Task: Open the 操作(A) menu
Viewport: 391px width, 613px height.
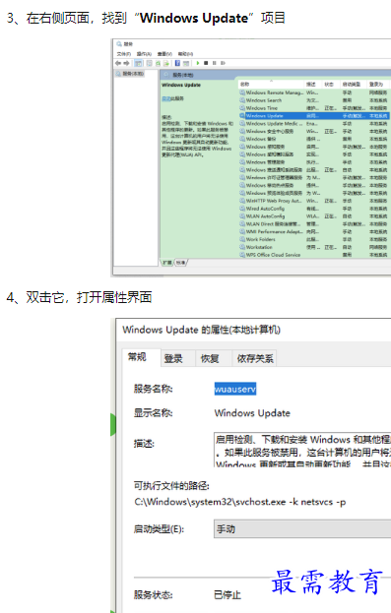Action: [x=144, y=54]
